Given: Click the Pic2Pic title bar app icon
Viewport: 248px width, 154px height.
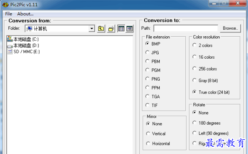Looking at the screenshot, I should [5, 5].
